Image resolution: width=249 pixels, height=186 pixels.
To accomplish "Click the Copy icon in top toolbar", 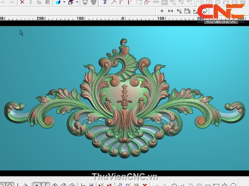I will pos(39,2).
